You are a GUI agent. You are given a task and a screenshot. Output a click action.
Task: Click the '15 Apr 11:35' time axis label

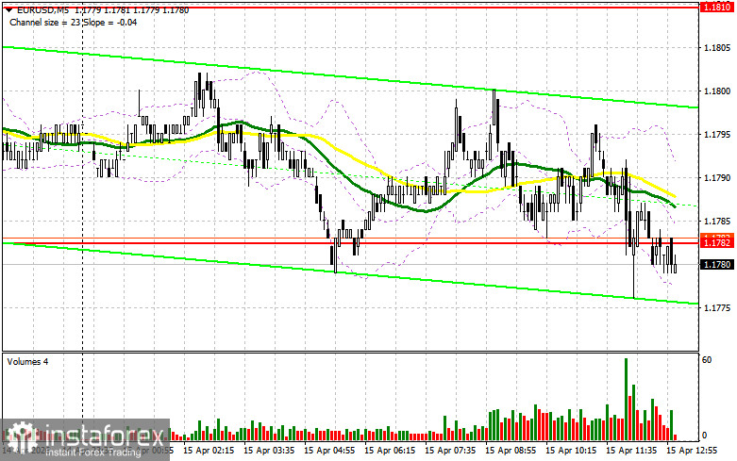point(631,451)
